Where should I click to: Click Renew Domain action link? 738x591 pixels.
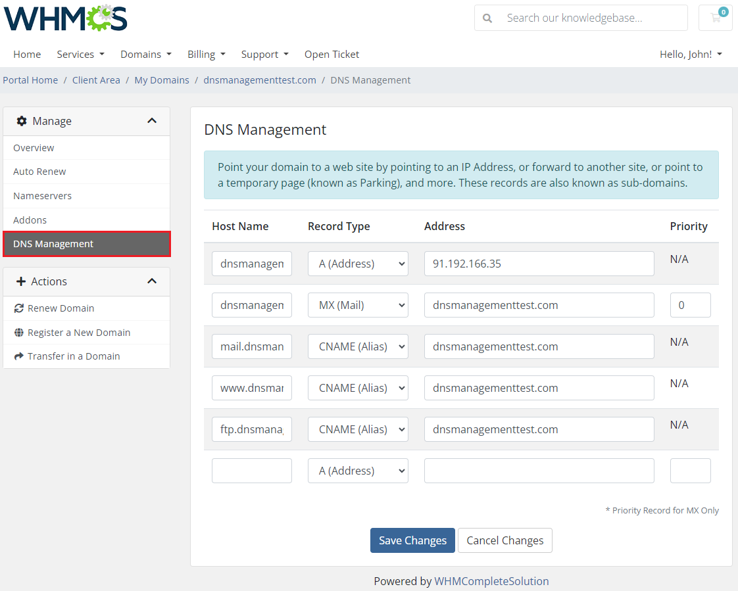(87, 308)
